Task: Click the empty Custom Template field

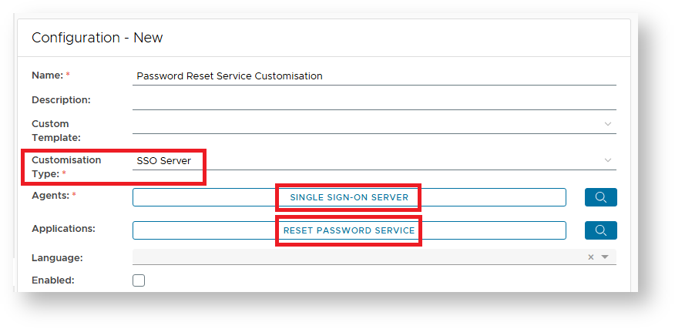Action: pyautogui.click(x=362, y=124)
